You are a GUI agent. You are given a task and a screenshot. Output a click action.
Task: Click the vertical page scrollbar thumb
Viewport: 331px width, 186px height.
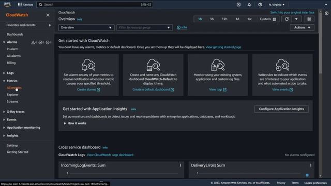coord(321,43)
